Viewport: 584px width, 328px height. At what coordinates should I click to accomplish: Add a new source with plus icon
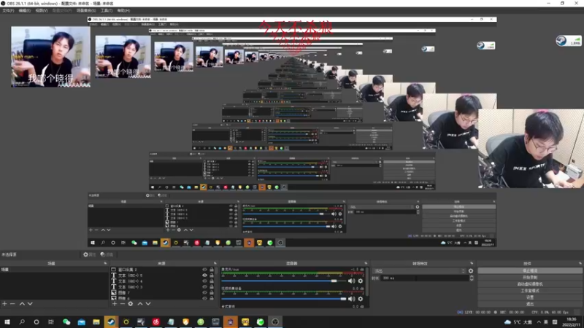click(x=115, y=304)
